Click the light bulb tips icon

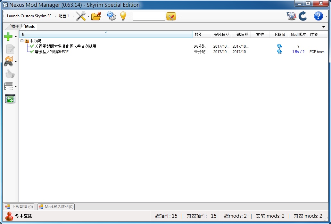pos(123,16)
